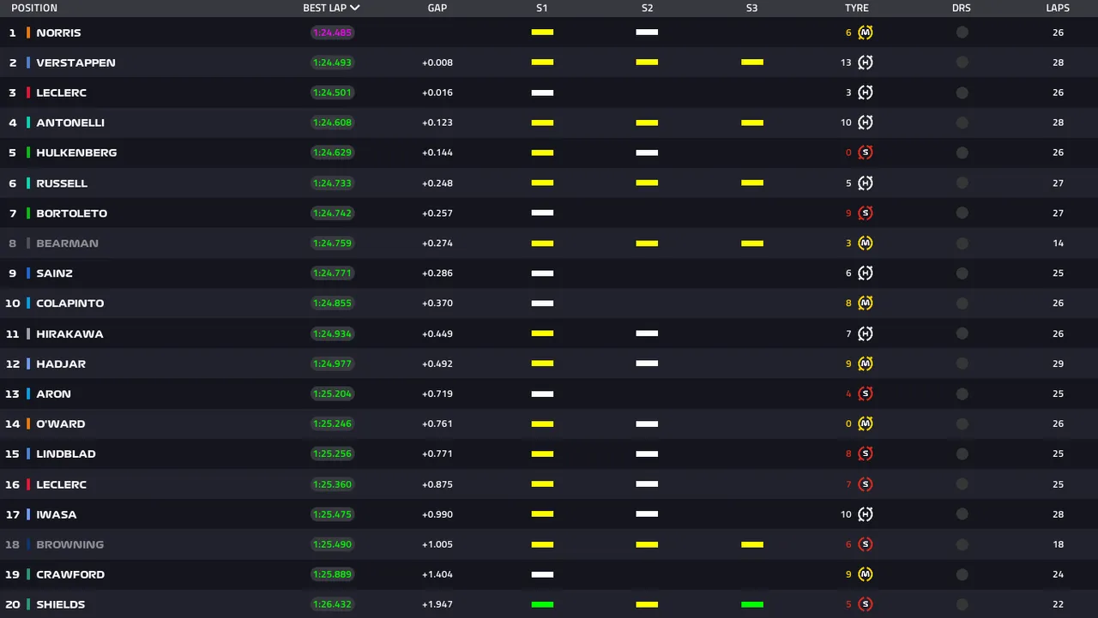
Task: Click O'Ward's medium tyre icon
Action: coord(866,423)
